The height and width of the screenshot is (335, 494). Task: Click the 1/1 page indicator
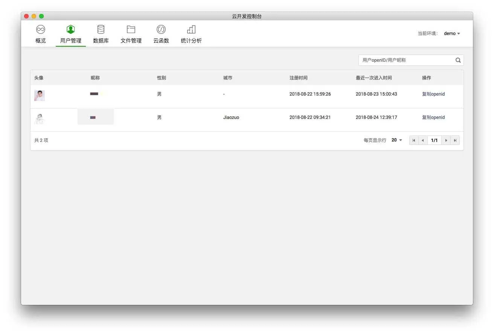(435, 140)
